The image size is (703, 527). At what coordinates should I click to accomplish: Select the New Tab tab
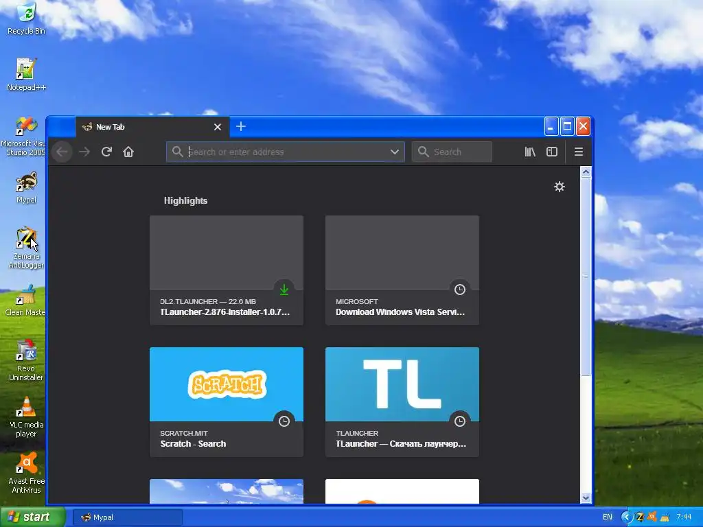[152, 127]
